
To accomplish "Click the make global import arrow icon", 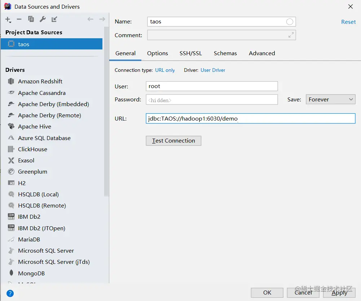I will coord(54,19).
